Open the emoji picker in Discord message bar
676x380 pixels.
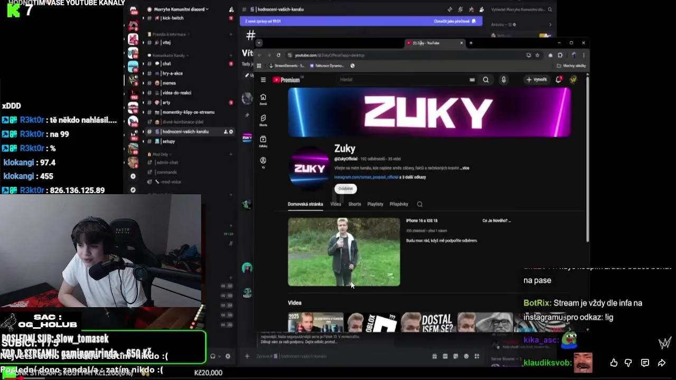466,356
